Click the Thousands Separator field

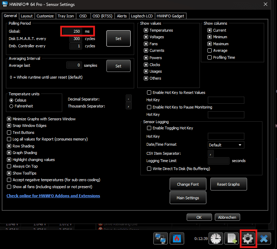129,106
